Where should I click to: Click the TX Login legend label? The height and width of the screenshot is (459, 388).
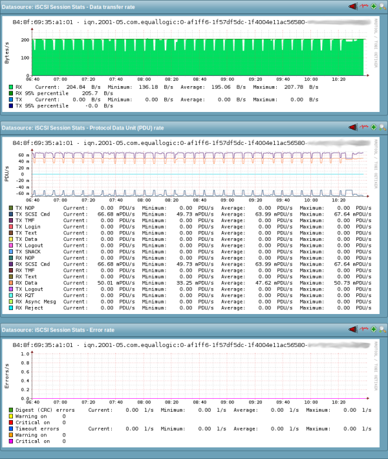(x=28, y=227)
